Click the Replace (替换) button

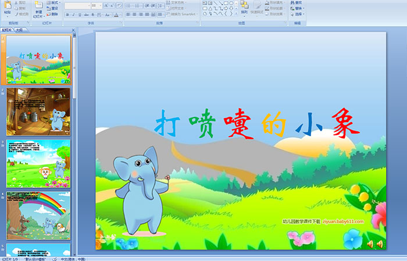(298, 9)
